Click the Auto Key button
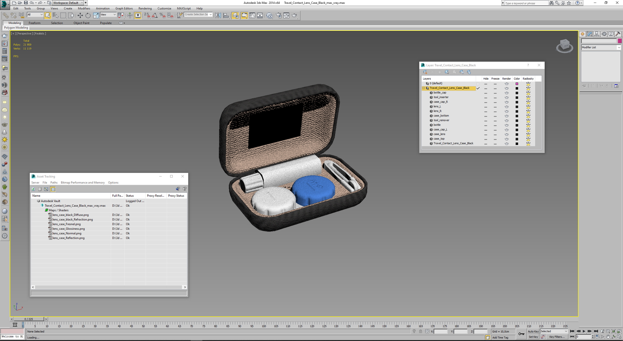 click(533, 332)
